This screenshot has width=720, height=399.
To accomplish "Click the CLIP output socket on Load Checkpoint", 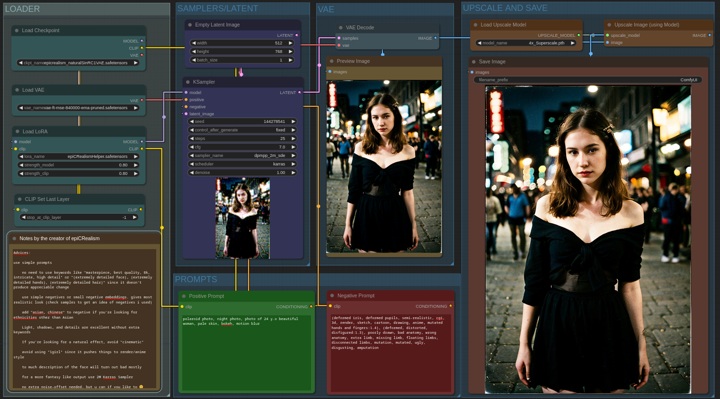I will [x=142, y=48].
